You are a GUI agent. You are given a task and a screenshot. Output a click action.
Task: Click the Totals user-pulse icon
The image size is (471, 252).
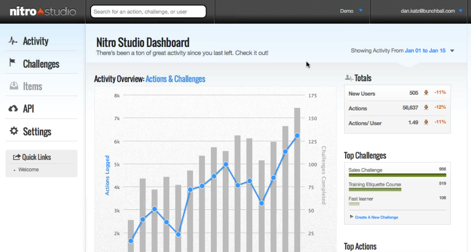pos(349,78)
